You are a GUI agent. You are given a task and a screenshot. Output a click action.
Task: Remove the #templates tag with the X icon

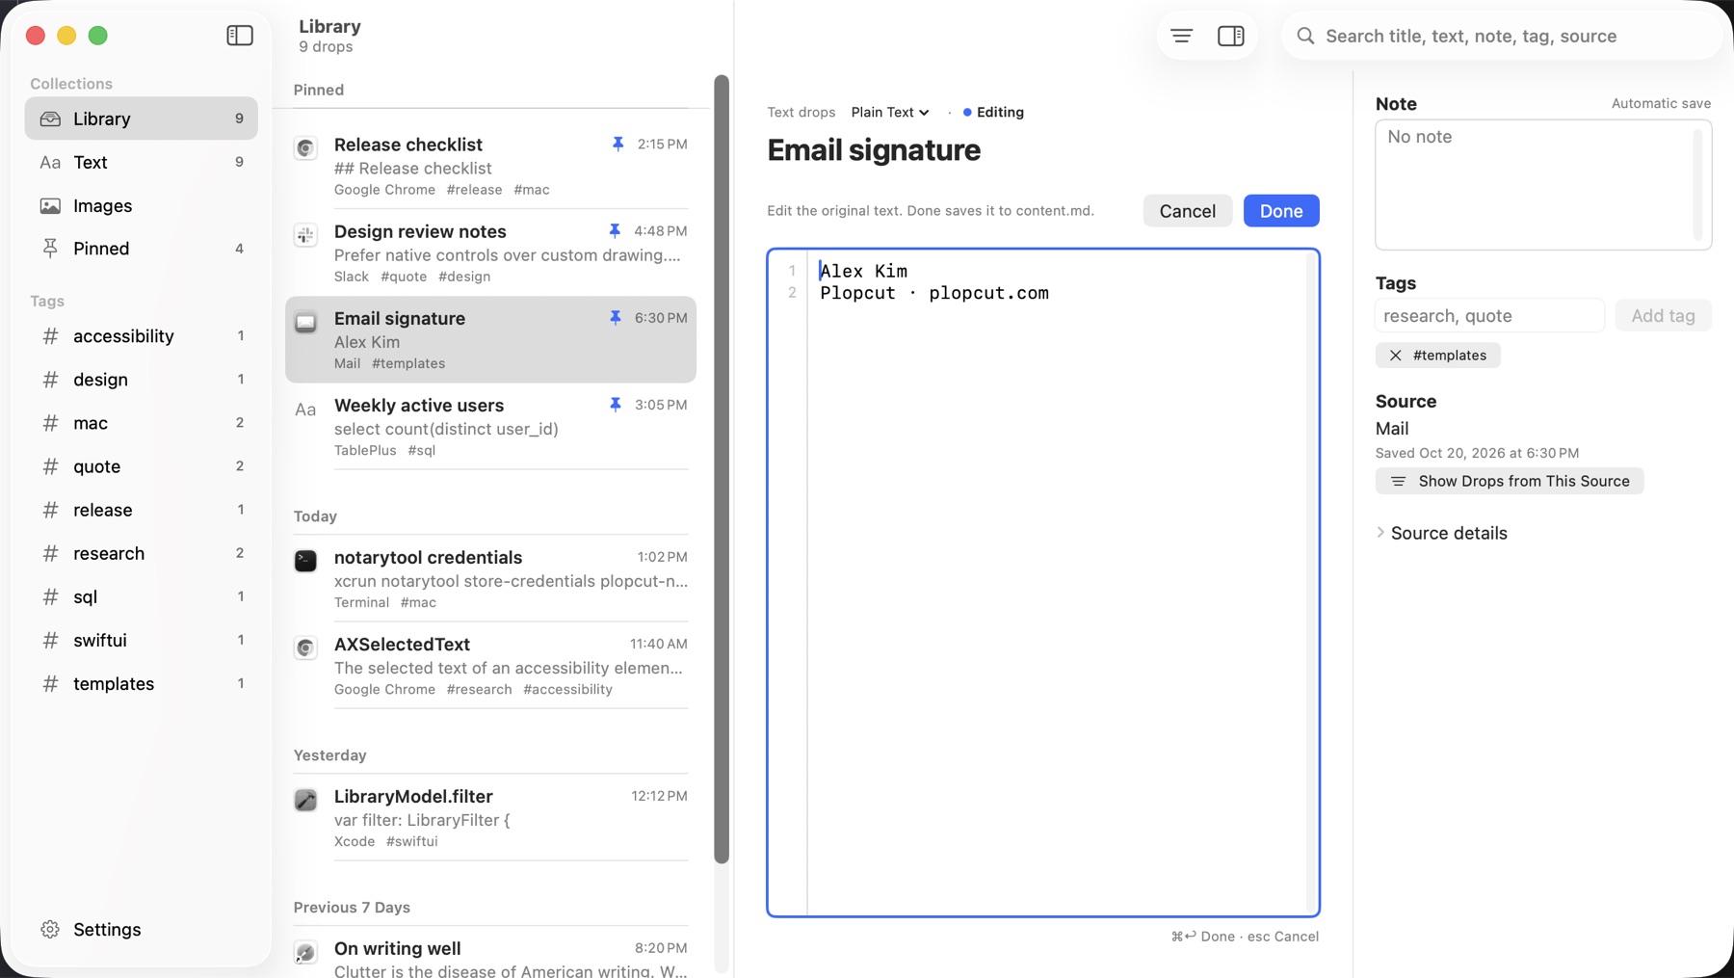[1395, 356]
